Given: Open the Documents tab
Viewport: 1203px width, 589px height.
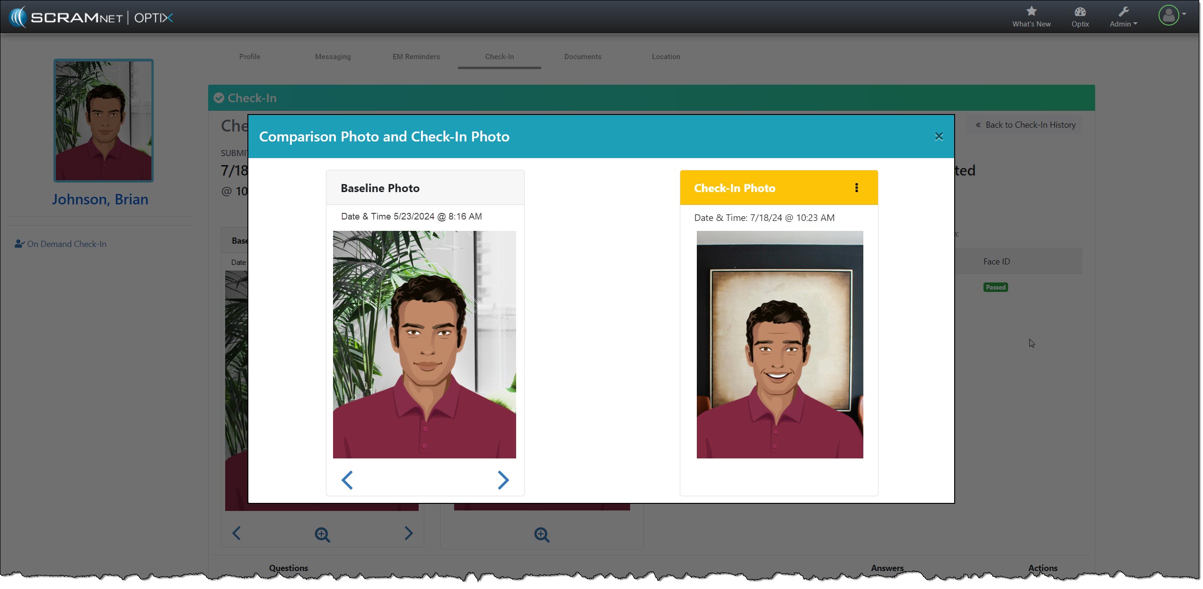Looking at the screenshot, I should click(x=582, y=57).
